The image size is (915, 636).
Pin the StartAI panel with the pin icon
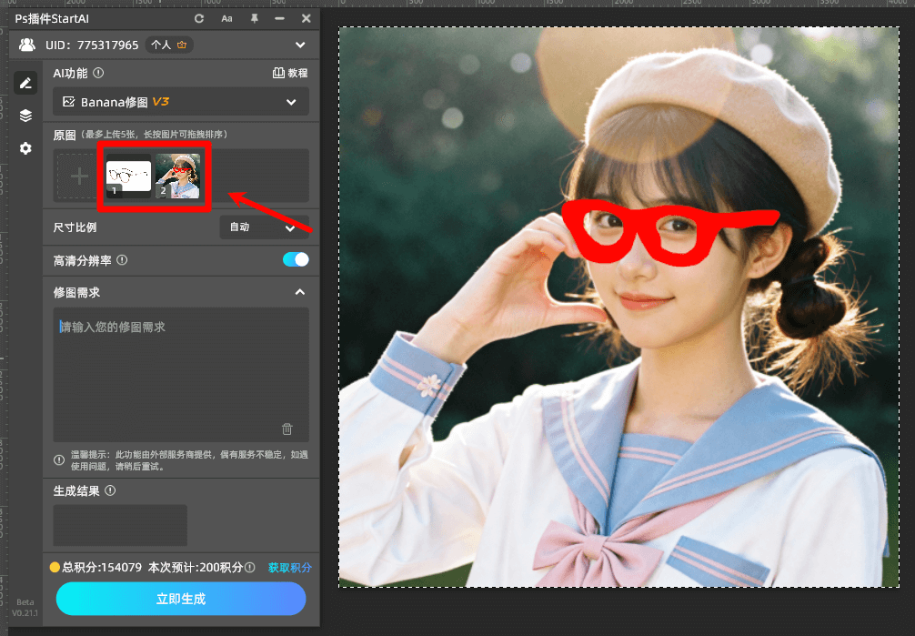click(254, 18)
